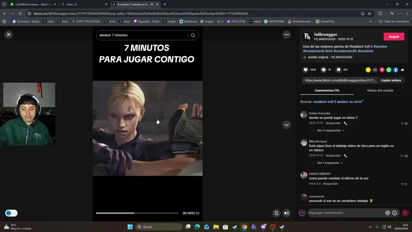Reload the page
Screen dimensions: 412x232
(x=20, y=14)
